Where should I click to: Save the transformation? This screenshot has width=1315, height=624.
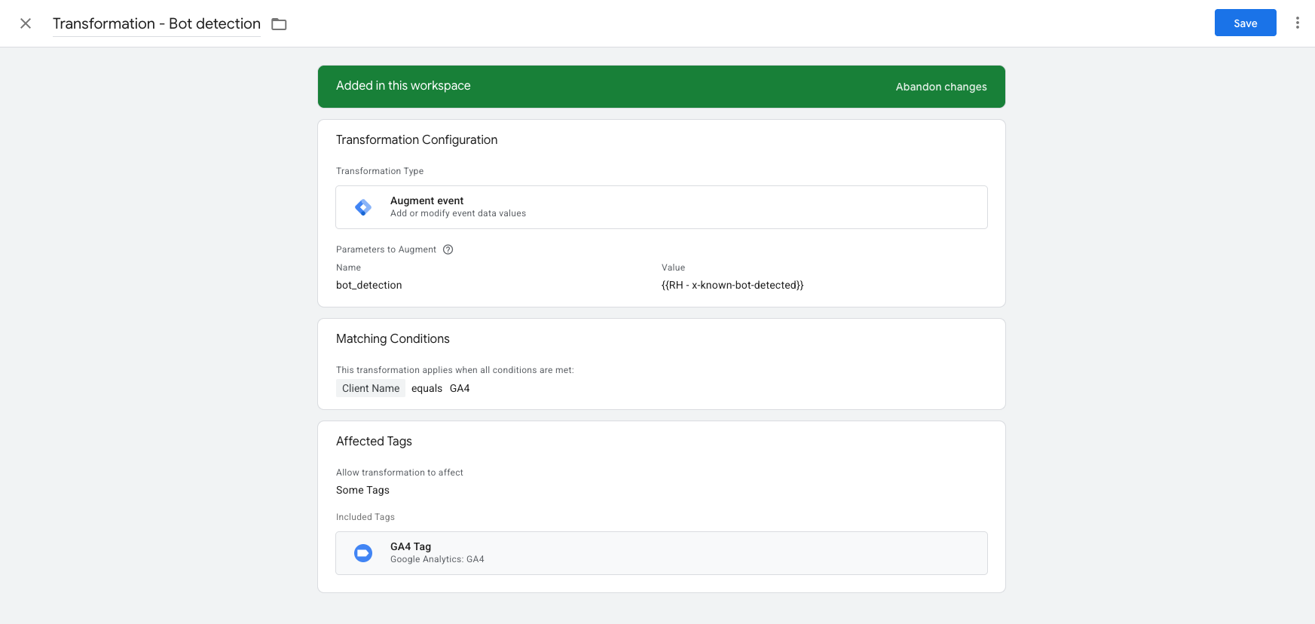1245,23
